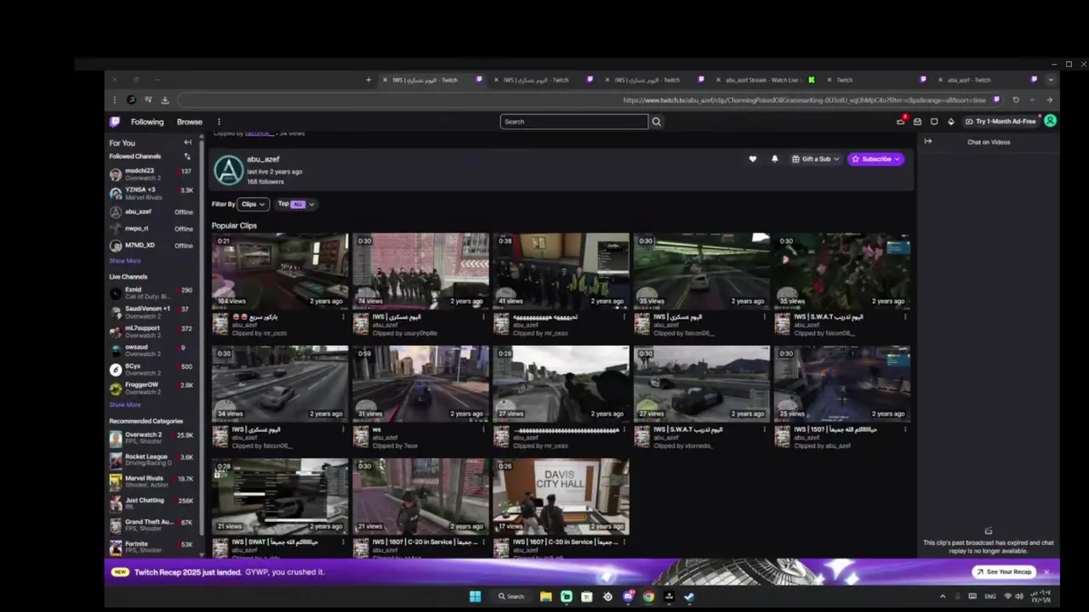This screenshot has width=1089, height=612.
Task: Click the browser reload icon
Action: pyautogui.click(x=1015, y=99)
